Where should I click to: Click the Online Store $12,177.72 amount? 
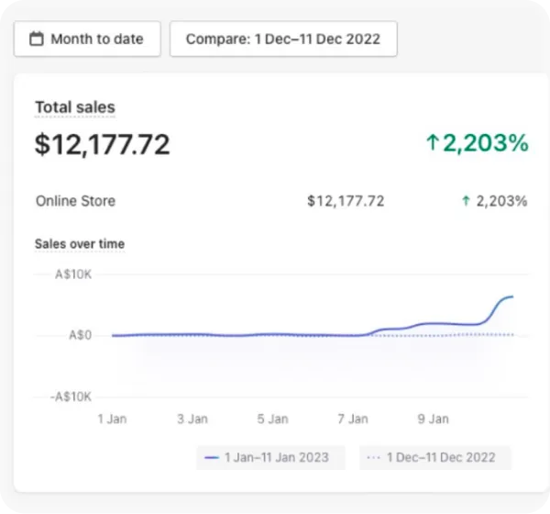(x=346, y=201)
